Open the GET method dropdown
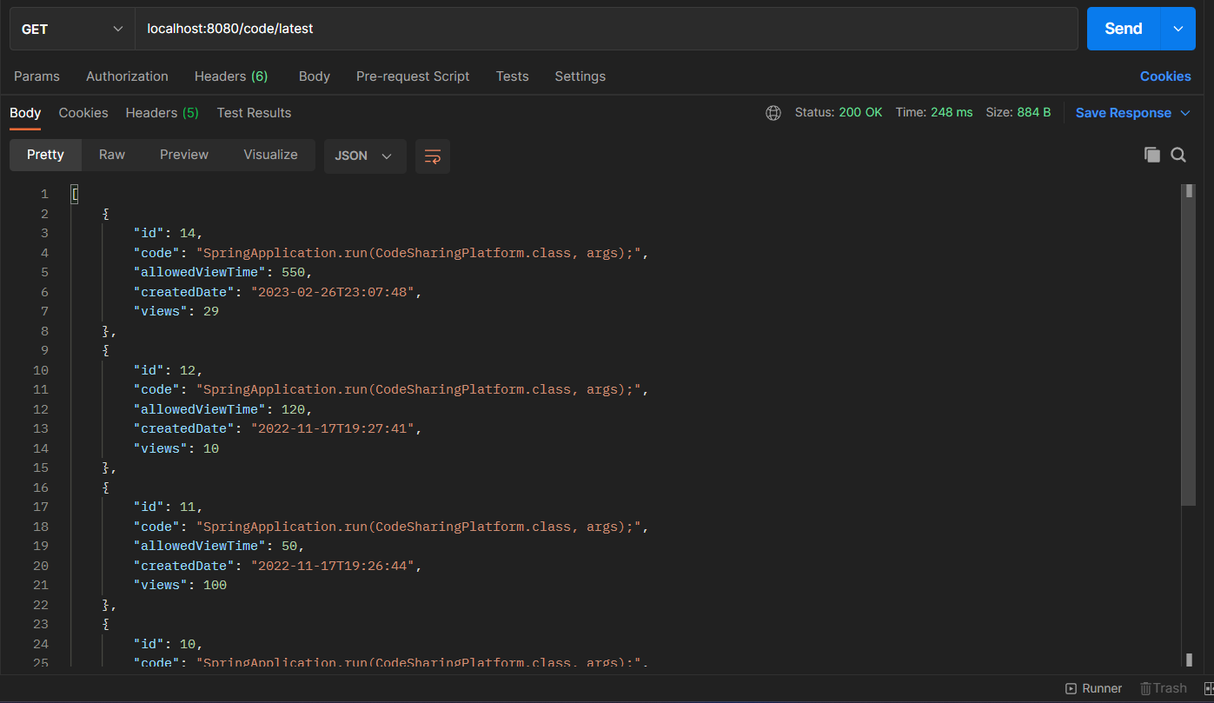The width and height of the screenshot is (1214, 703). 72,29
